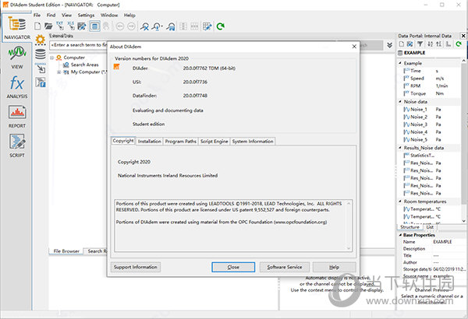Click the open folder toolbar icon
Viewport: 468px width, 319px height.
[x=48, y=26]
